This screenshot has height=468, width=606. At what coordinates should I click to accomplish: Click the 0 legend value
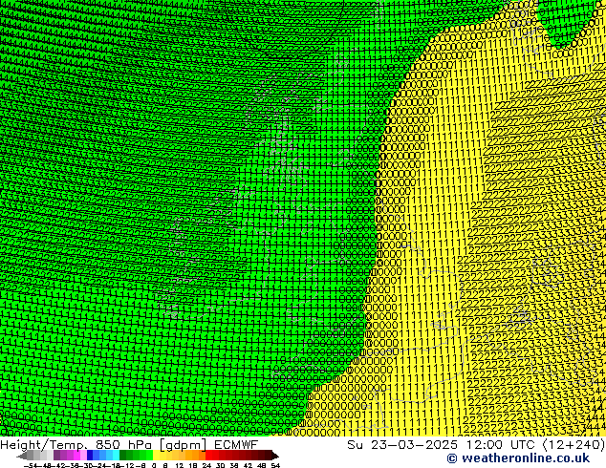tap(154, 465)
